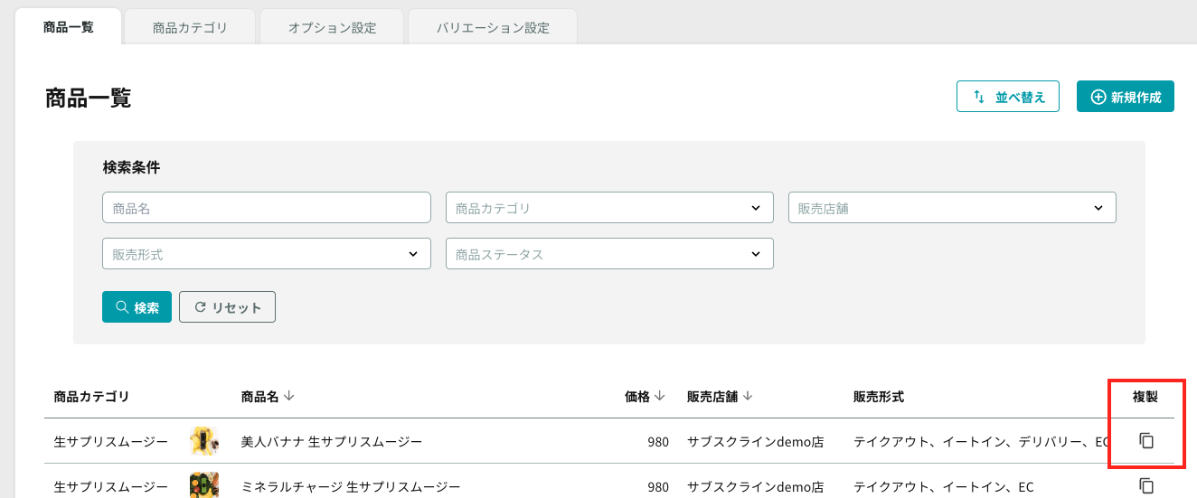The width and height of the screenshot is (1197, 498).
Task: Open the 美人バナナ product thumbnail
Action: point(204,441)
